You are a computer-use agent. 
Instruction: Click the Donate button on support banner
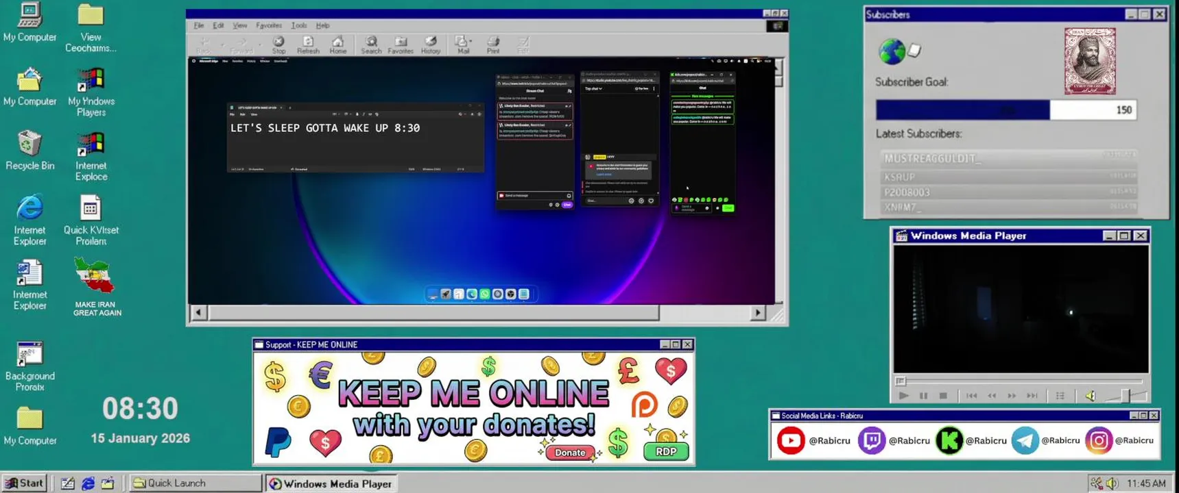(x=570, y=453)
